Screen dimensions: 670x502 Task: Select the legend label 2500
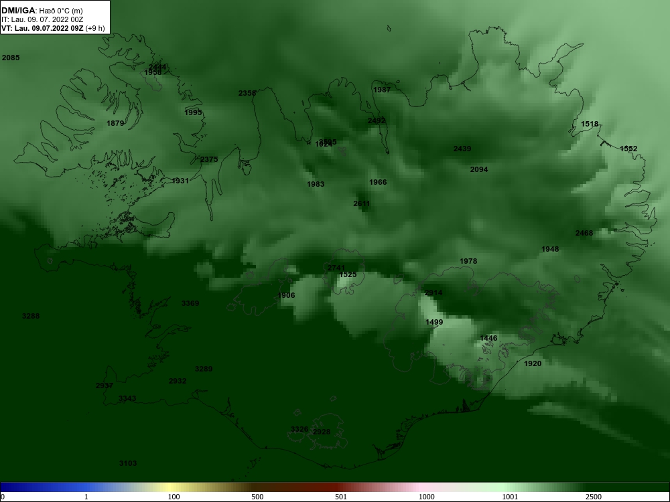(x=594, y=497)
